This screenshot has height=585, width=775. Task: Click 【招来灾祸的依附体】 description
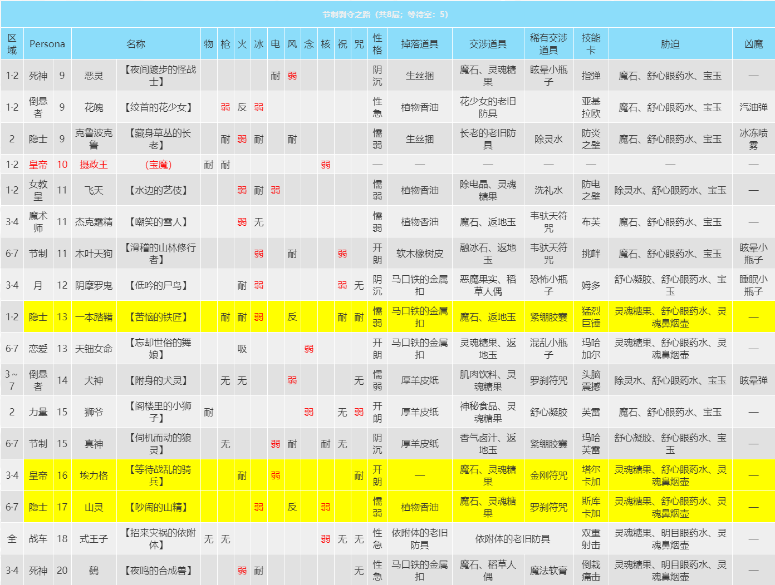[159, 539]
